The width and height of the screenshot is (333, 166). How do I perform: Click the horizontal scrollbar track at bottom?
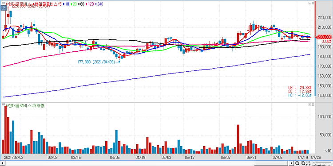tap(147, 163)
